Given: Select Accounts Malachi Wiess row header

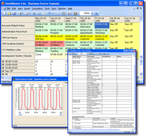Looking at the screenshot, I should (x=18, y=26).
